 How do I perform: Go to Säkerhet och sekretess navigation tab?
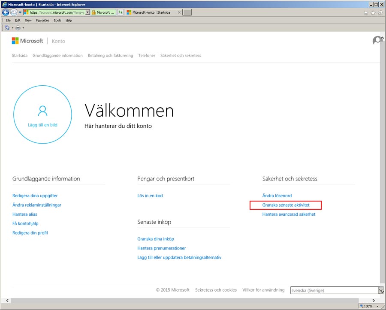181,56
